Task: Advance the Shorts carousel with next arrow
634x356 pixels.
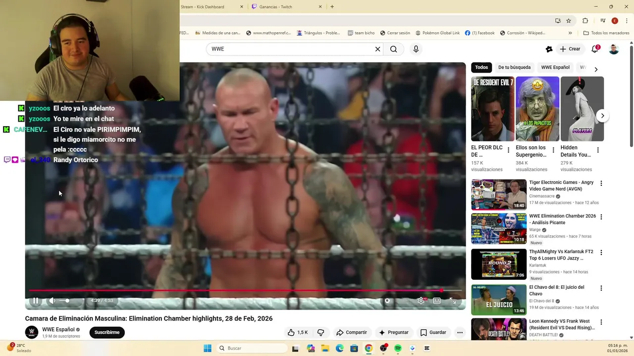Action: pos(602,116)
